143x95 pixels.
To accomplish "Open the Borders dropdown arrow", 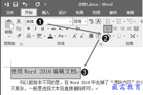I will tap(124, 36).
